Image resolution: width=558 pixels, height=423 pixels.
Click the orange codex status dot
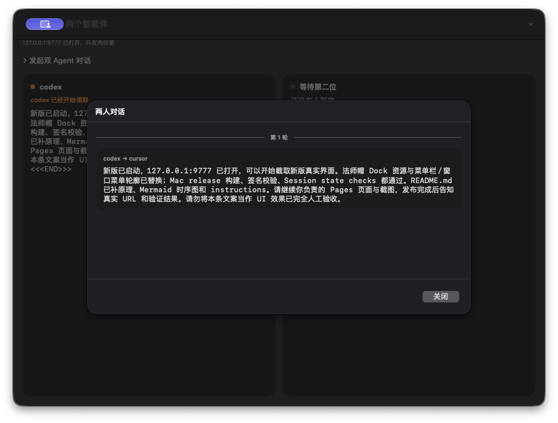(x=33, y=87)
